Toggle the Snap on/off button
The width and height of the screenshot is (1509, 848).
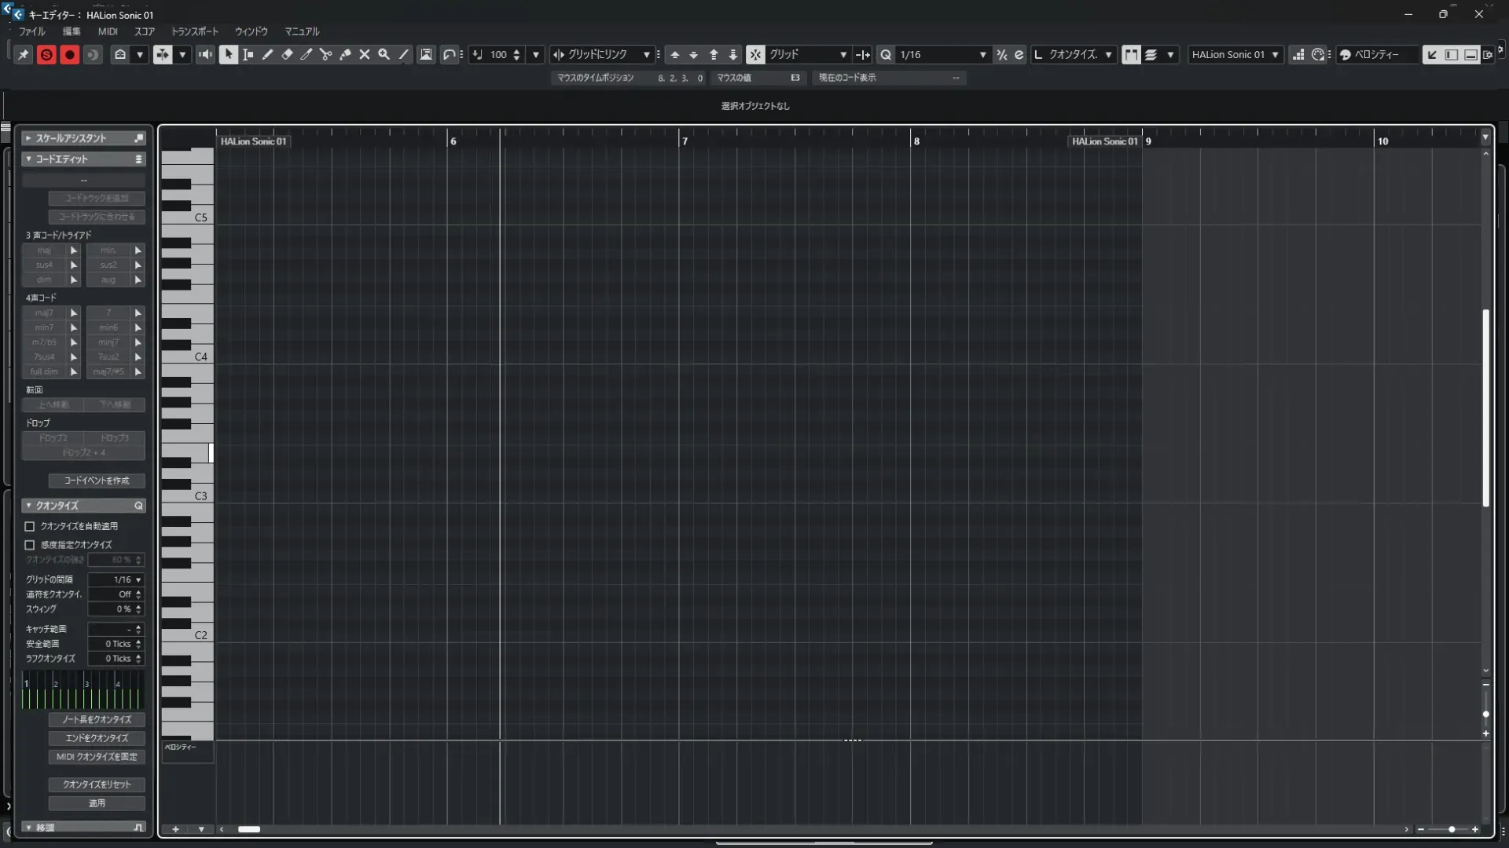pyautogui.click(x=755, y=54)
